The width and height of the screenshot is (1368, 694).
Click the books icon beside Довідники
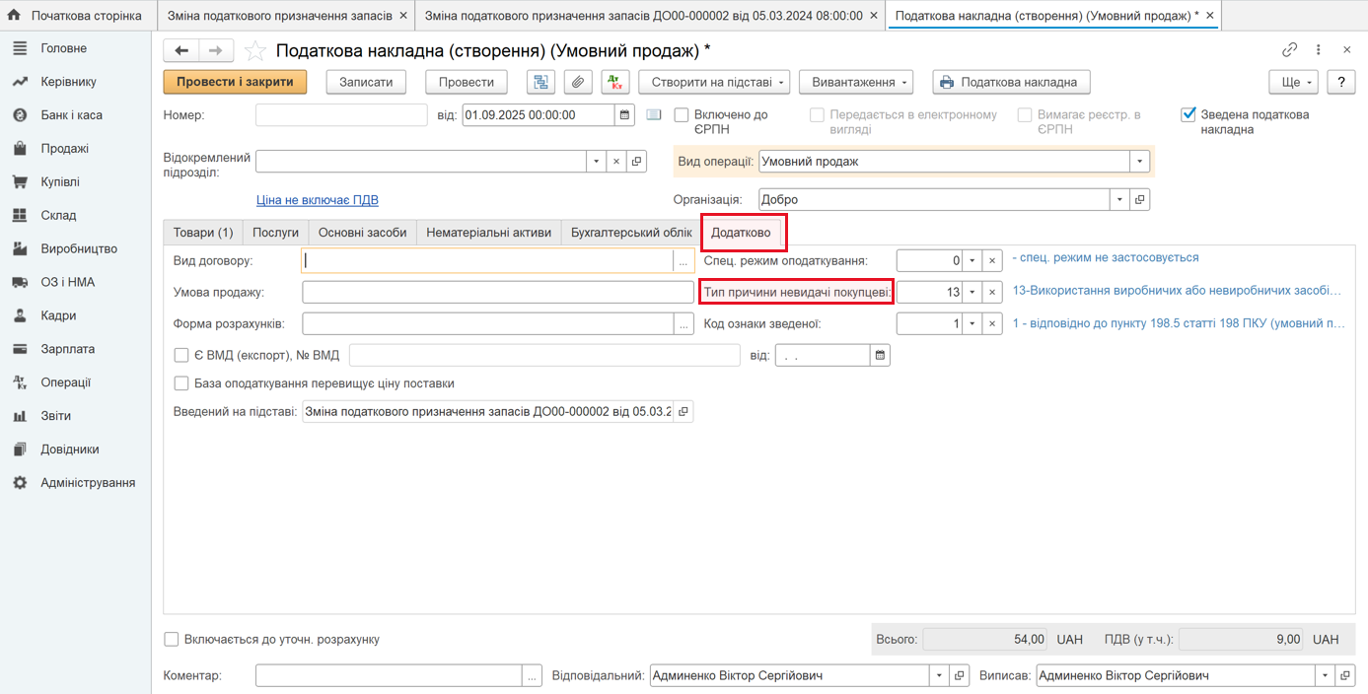[20, 450]
